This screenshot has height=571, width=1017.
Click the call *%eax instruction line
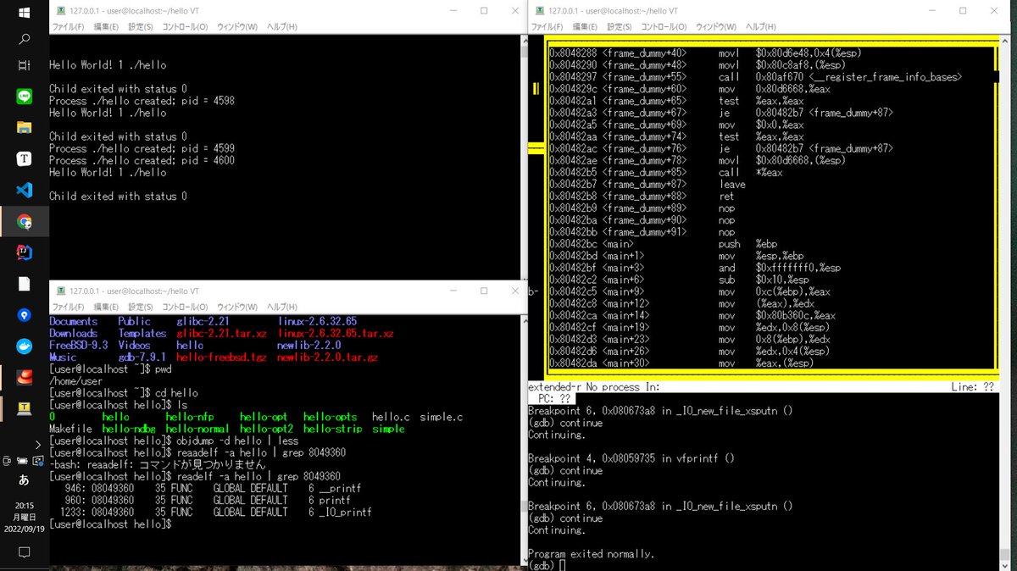(x=666, y=173)
